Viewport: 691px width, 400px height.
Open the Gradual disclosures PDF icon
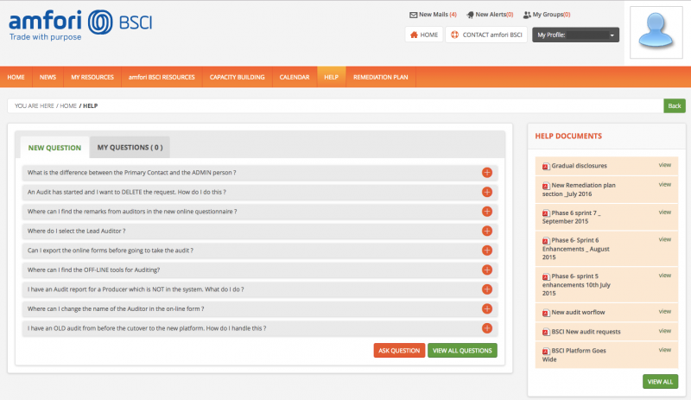545,166
